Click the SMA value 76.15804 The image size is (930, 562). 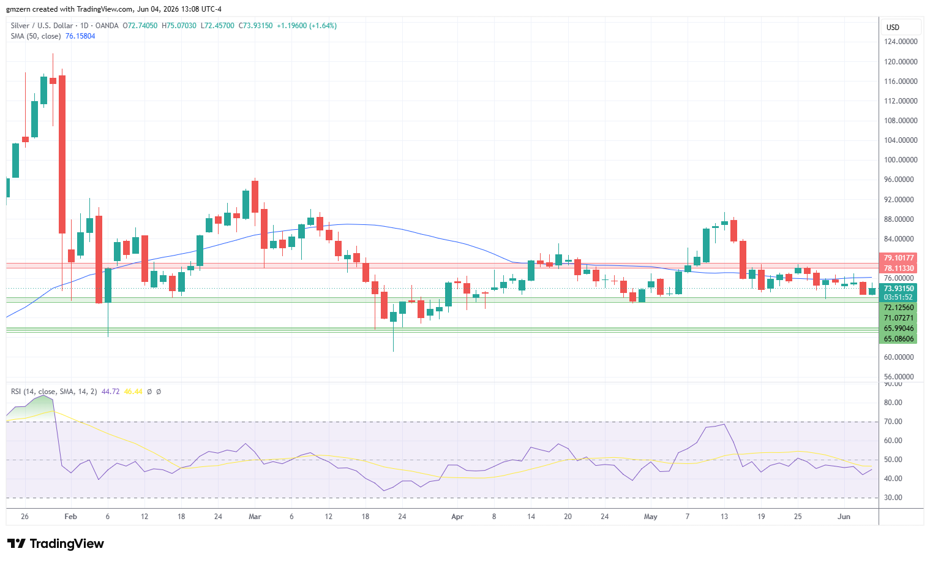(80, 36)
